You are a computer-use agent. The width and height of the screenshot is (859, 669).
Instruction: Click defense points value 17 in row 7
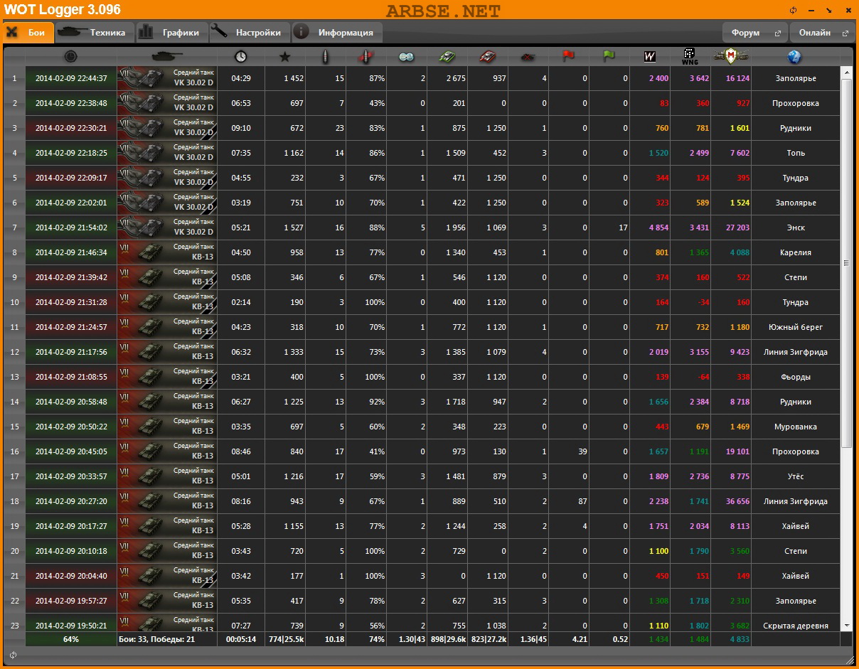tap(623, 228)
